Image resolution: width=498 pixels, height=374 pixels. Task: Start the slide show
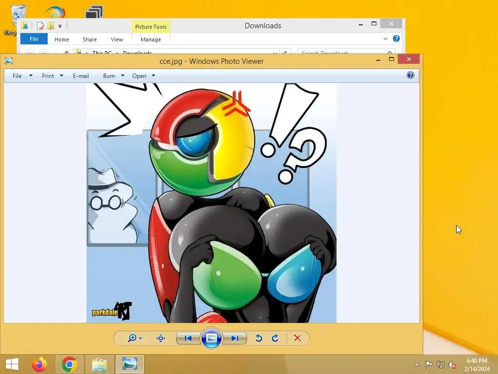click(x=212, y=338)
